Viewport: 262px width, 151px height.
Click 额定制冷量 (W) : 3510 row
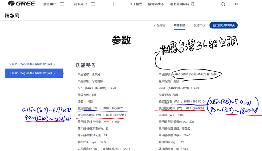(x=182, y=102)
